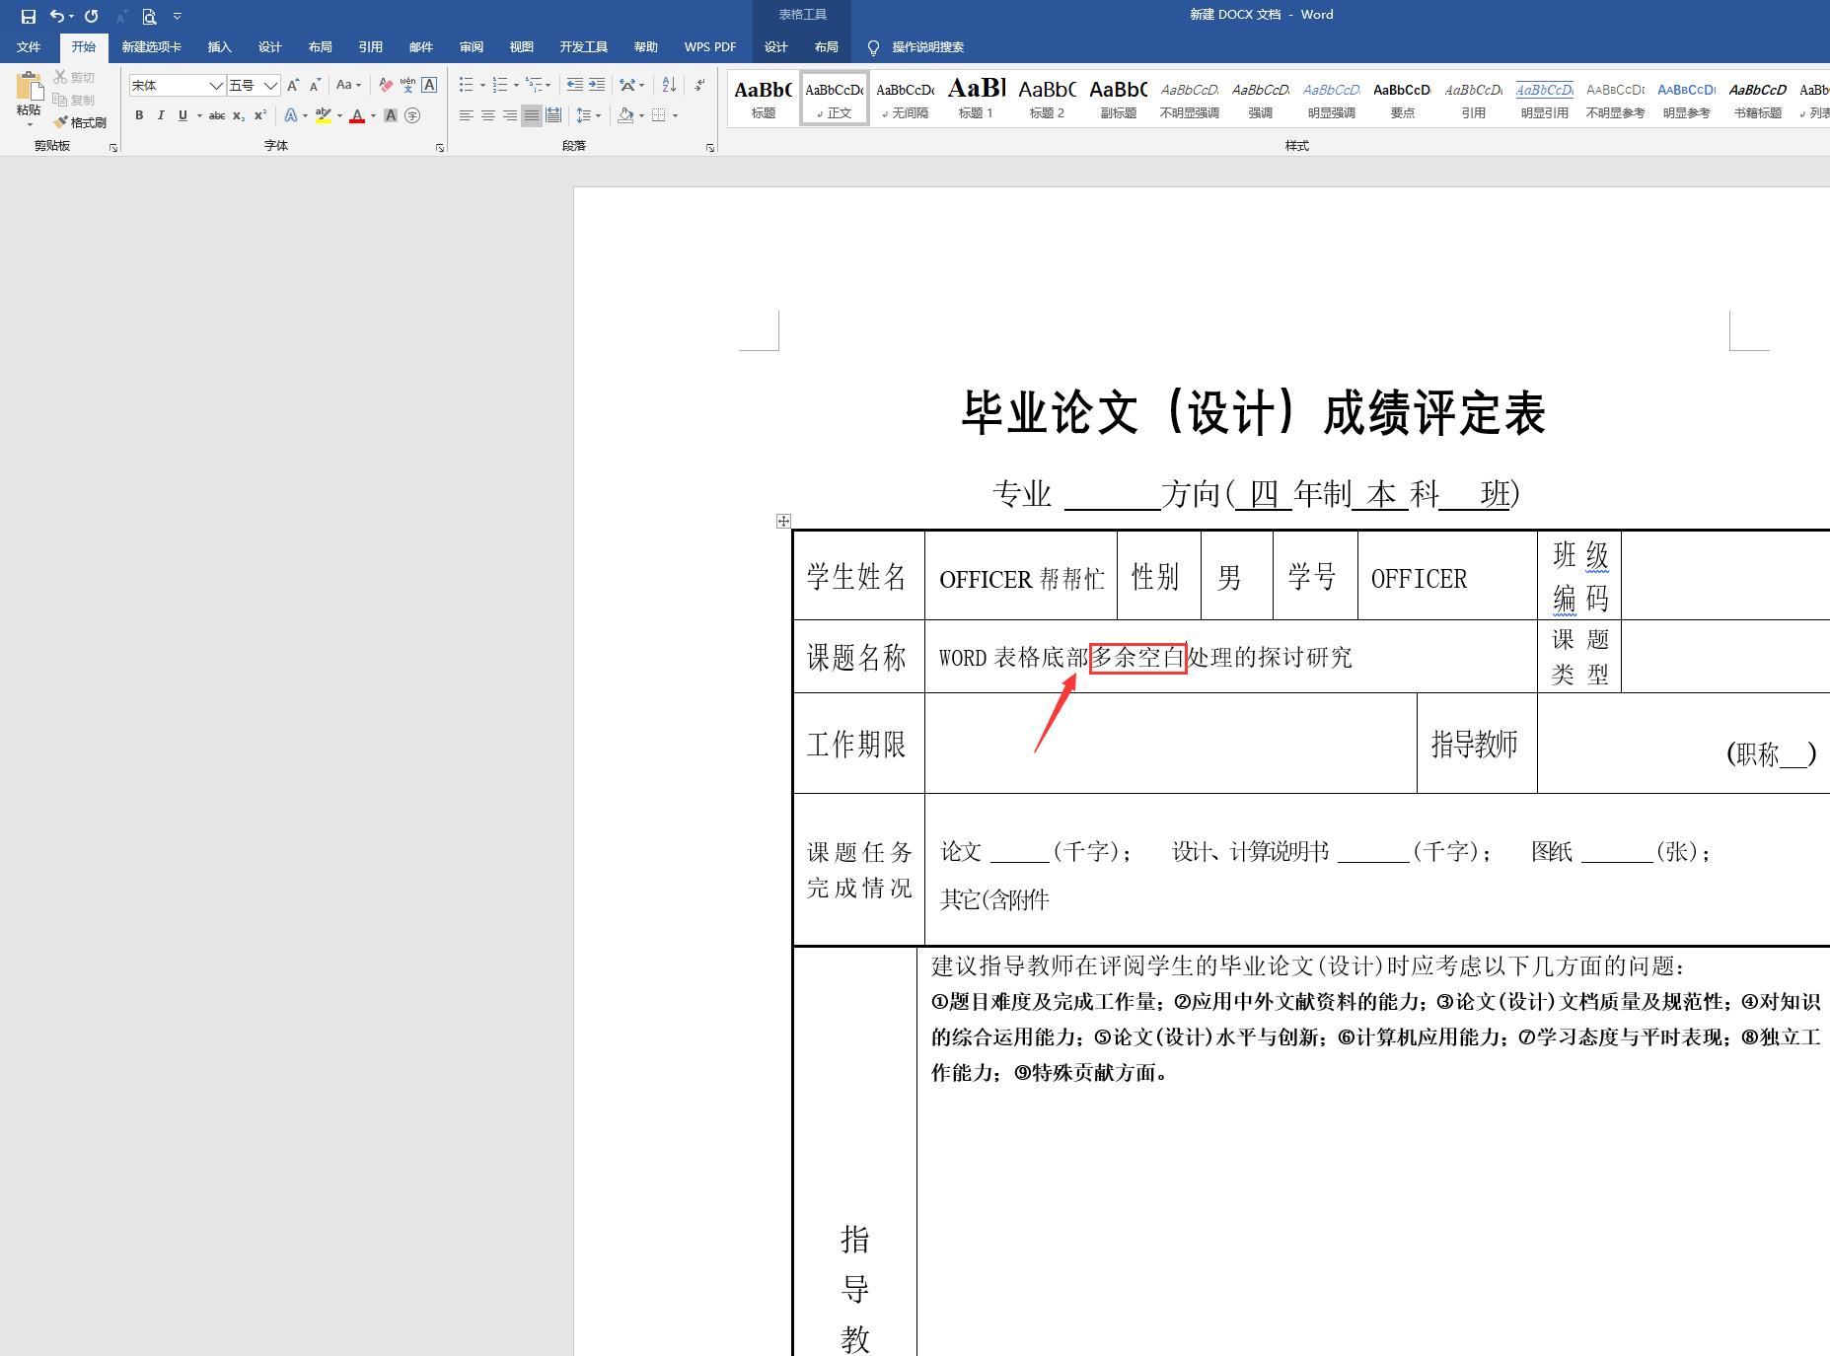Select the sort icon in paragraph group
This screenshot has width=1830, height=1356.
pyautogui.click(x=668, y=85)
